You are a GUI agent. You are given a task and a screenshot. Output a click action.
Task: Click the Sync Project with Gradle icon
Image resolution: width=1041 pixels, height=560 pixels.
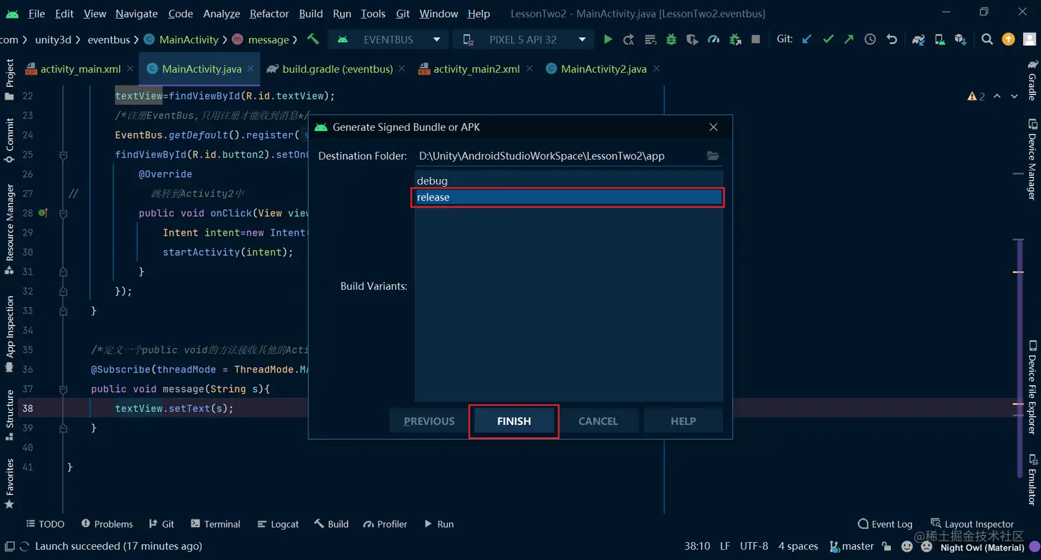pyautogui.click(x=918, y=40)
